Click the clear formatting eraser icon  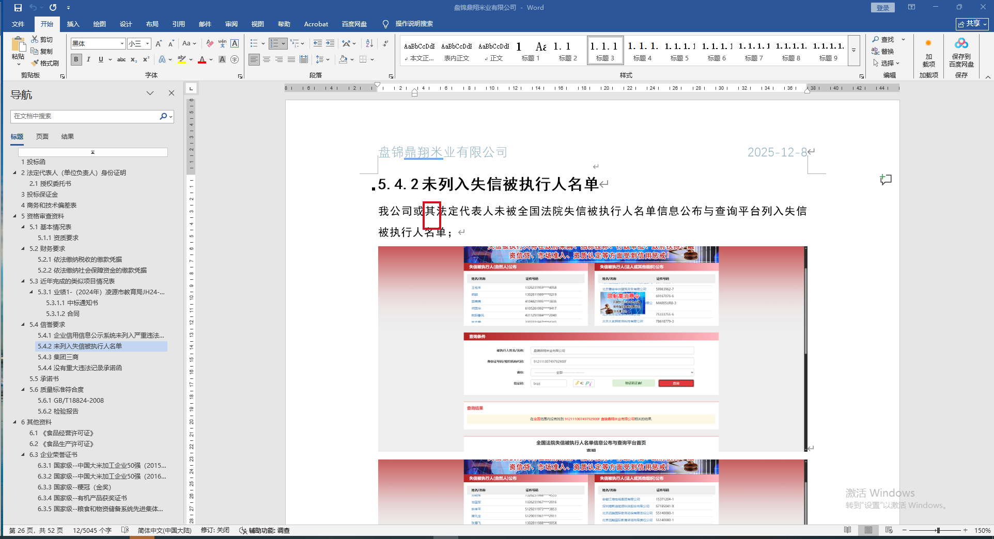[209, 43]
